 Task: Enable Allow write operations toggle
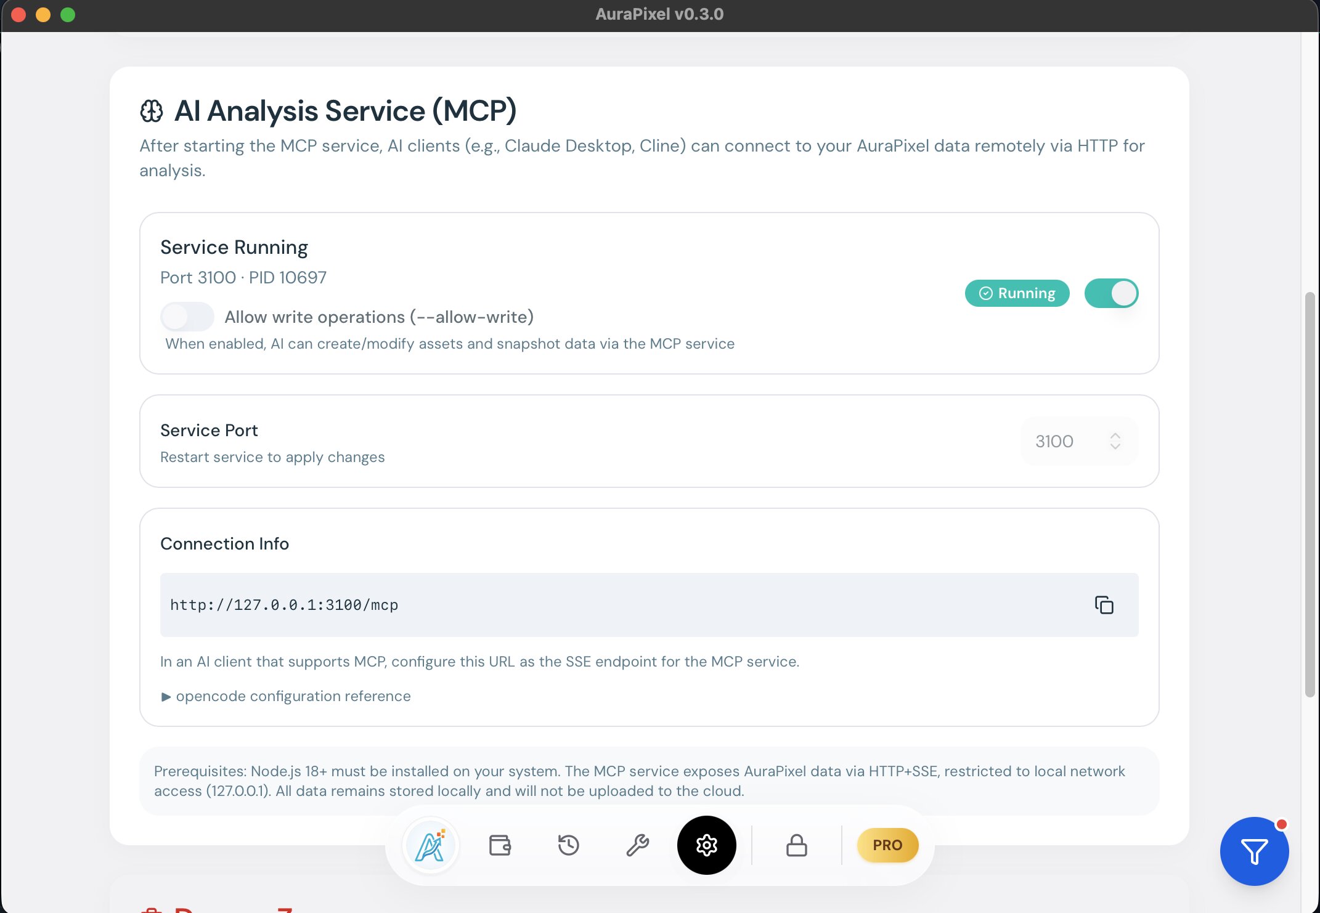pyautogui.click(x=187, y=317)
